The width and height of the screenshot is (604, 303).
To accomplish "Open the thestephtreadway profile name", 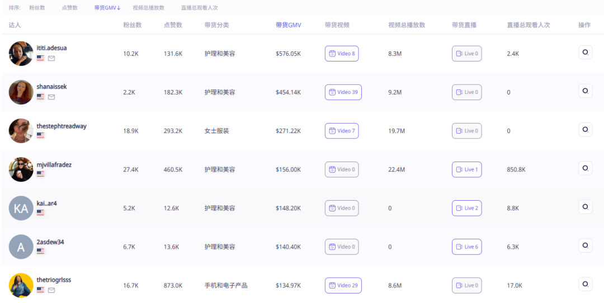I will tap(62, 126).
